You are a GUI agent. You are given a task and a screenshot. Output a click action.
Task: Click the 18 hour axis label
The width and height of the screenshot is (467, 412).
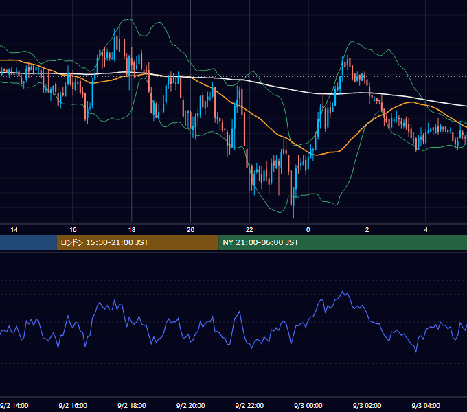click(132, 230)
